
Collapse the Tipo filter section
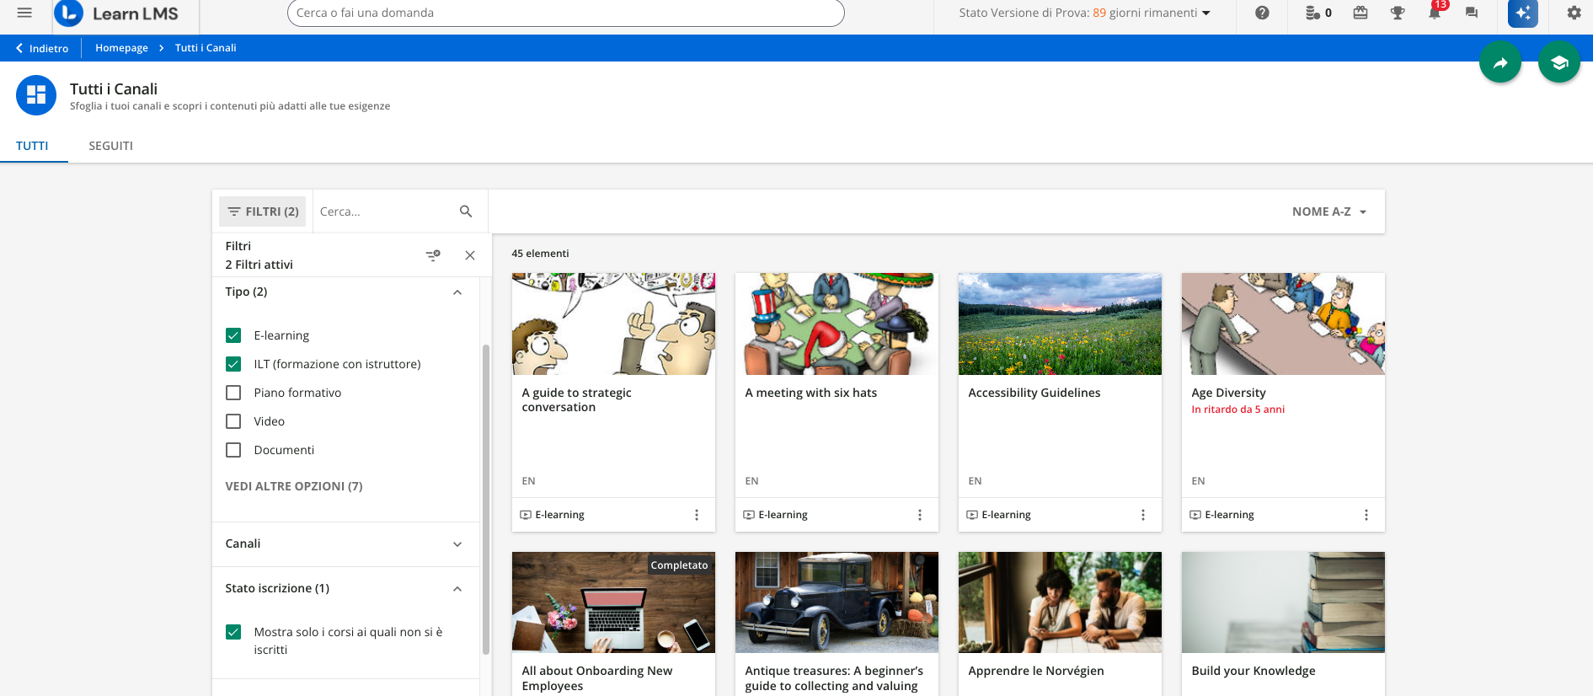coord(457,292)
